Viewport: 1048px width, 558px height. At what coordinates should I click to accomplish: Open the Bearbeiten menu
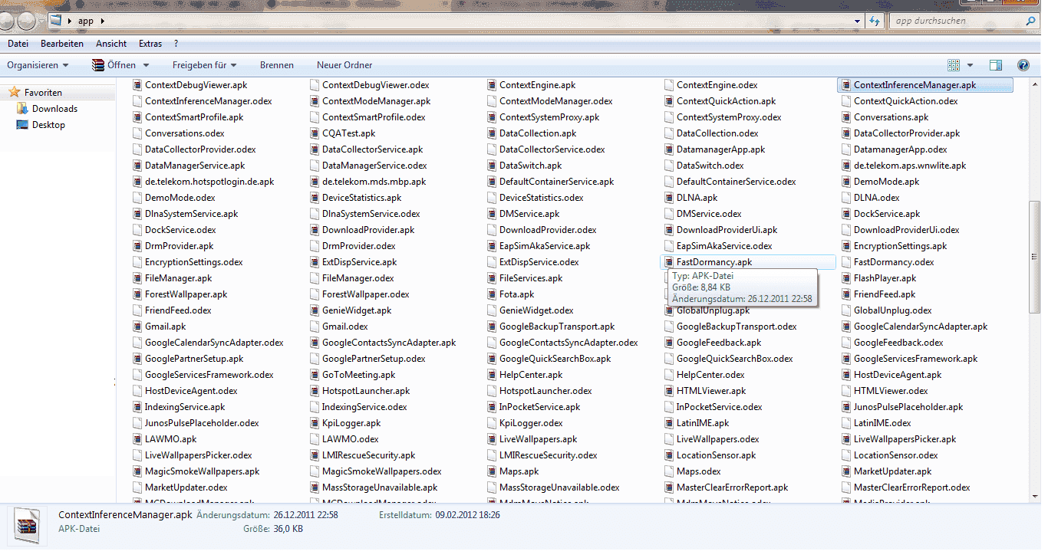point(62,44)
